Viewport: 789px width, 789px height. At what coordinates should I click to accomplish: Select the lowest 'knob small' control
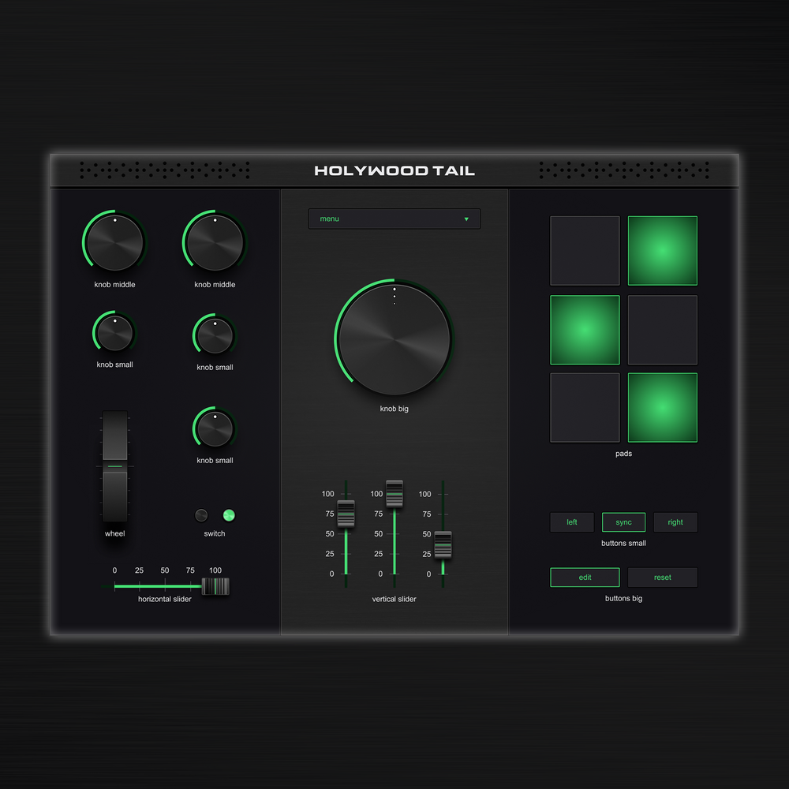214,428
